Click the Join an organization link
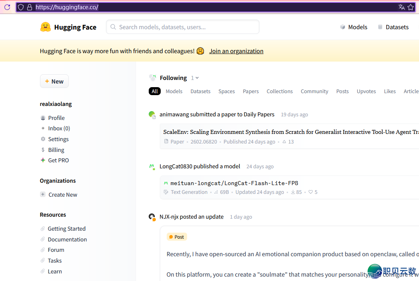Viewport: 419px width, 281px height. coord(236,51)
